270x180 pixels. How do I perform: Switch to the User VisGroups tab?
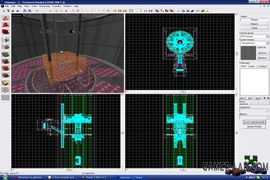pyautogui.click(x=243, y=66)
